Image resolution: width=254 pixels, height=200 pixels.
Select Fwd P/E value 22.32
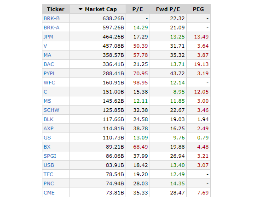pyautogui.click(x=177, y=18)
